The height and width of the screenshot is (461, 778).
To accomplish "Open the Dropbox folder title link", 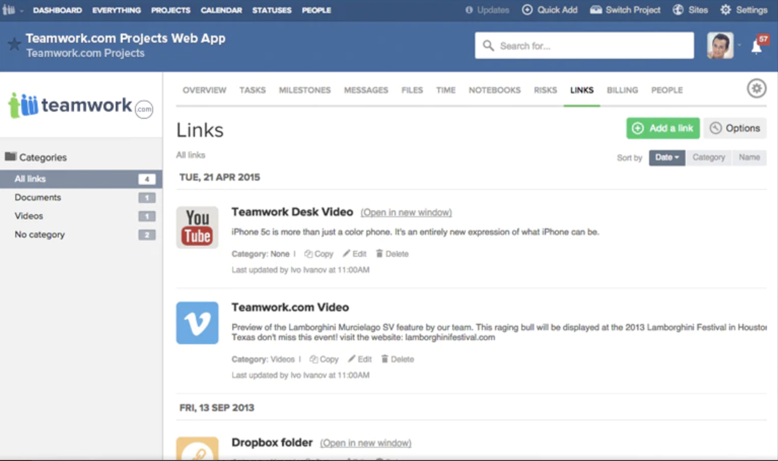I will click(x=272, y=442).
